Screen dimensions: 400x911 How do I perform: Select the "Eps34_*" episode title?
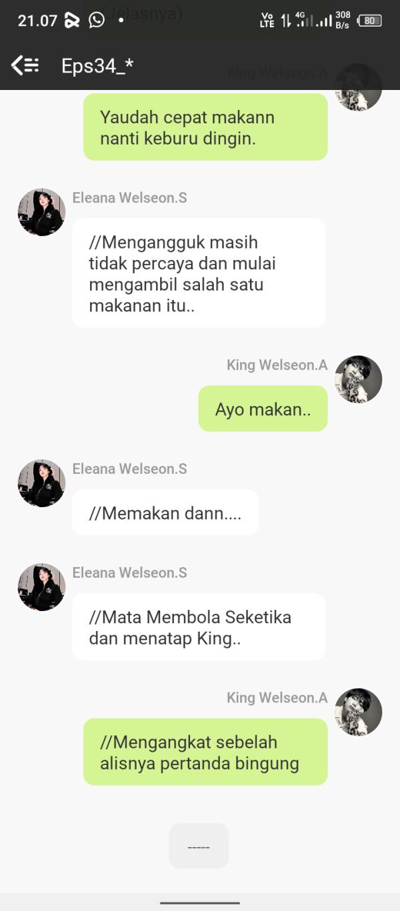[x=97, y=65]
